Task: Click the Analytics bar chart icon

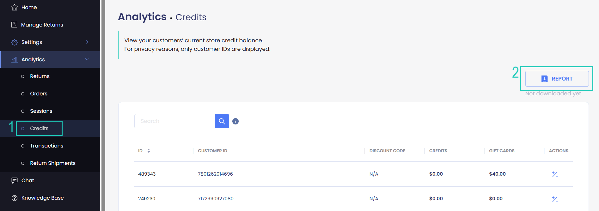Action: (x=15, y=60)
